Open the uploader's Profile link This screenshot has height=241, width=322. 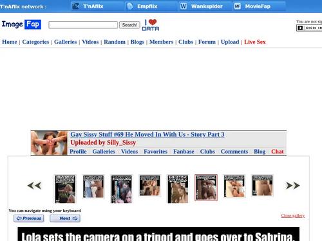[x=78, y=152]
